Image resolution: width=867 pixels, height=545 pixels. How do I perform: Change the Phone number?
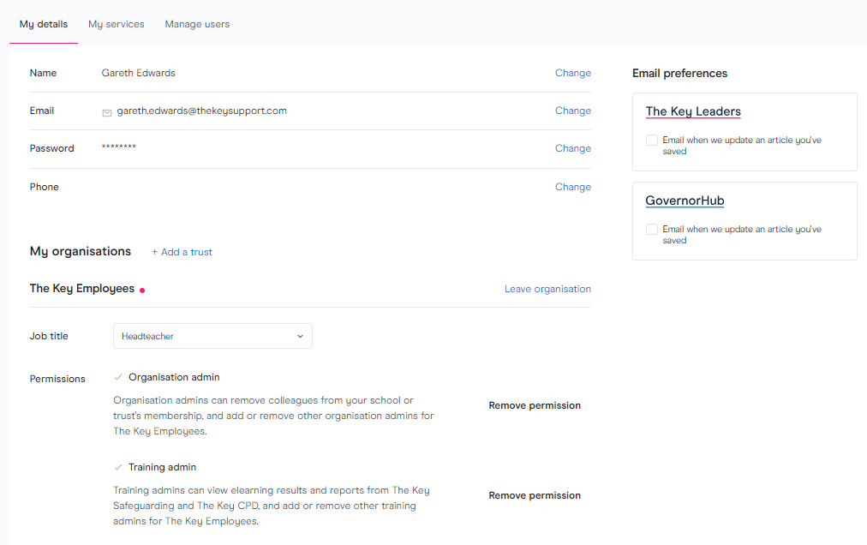pyautogui.click(x=573, y=187)
